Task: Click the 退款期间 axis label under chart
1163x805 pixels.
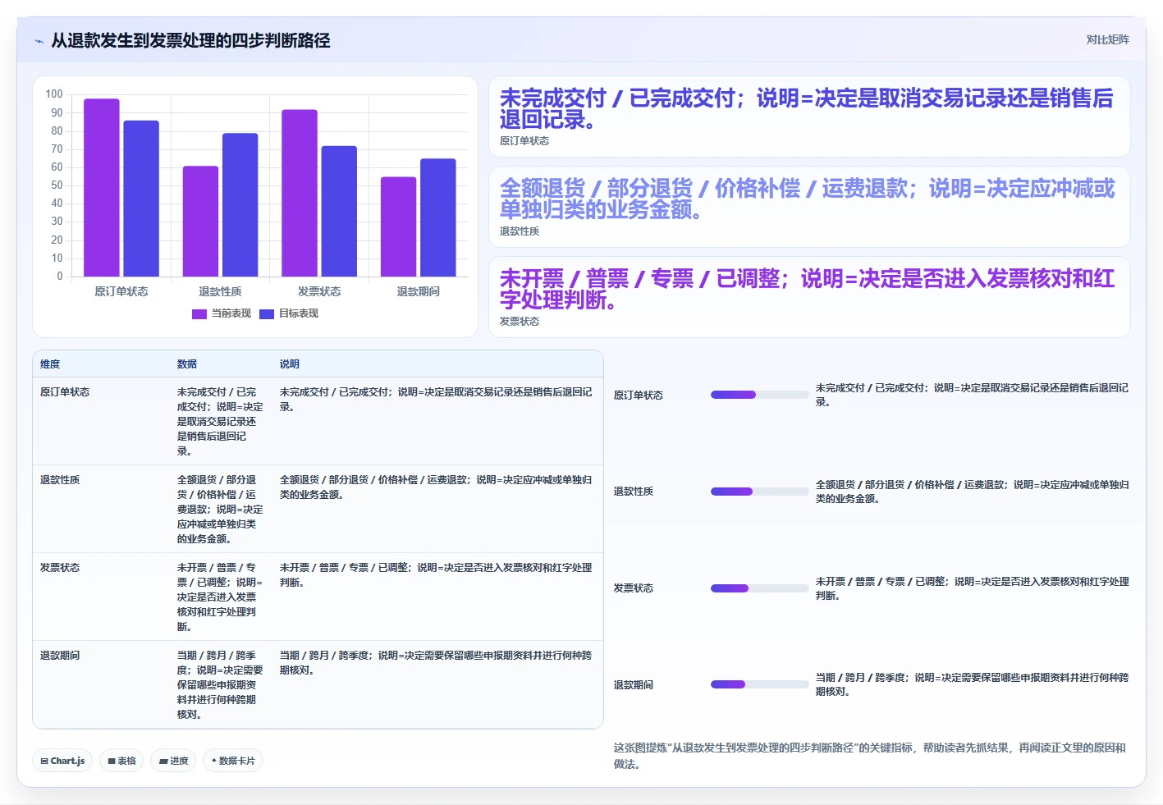Action: (419, 291)
